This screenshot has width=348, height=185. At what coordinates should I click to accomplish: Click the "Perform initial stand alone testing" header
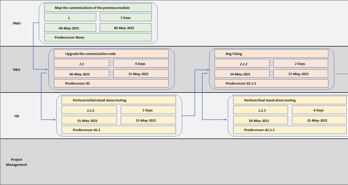pyautogui.click(x=118, y=100)
